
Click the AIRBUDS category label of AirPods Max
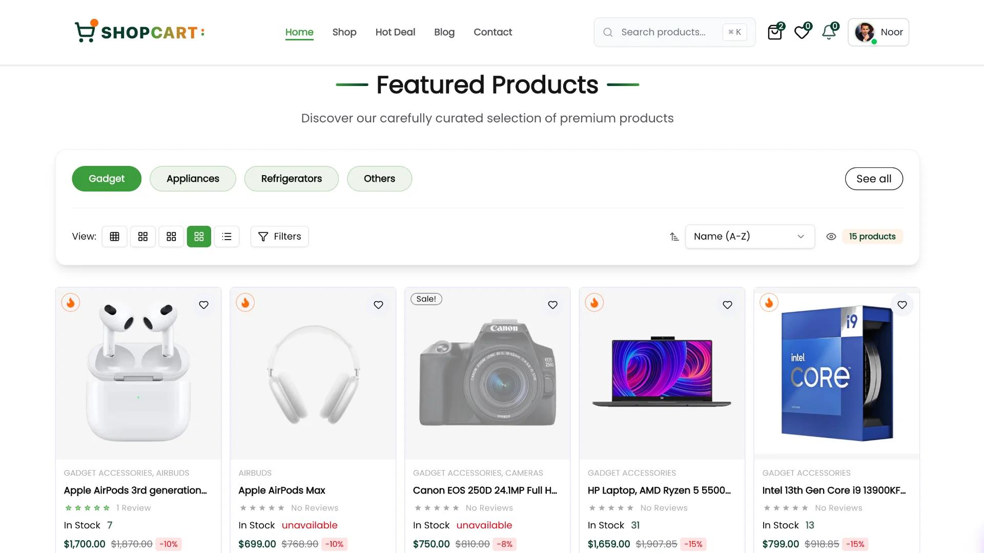click(255, 473)
